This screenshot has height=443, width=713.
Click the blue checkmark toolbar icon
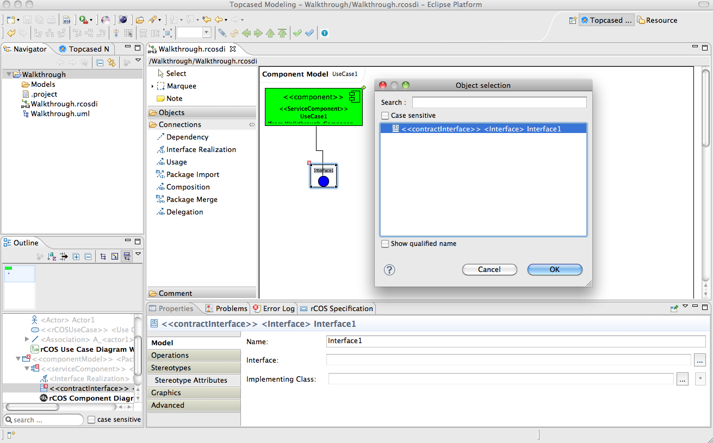coord(309,33)
